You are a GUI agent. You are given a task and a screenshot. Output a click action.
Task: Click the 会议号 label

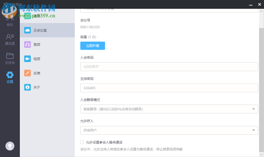(x=85, y=20)
